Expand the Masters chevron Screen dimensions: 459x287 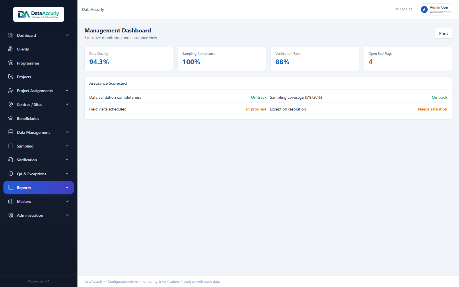pos(67,201)
